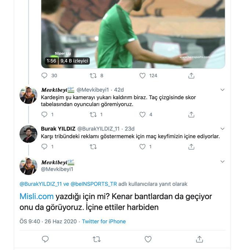Open @BurakYILDIZ_11 mention in reply header

(x=40, y=184)
